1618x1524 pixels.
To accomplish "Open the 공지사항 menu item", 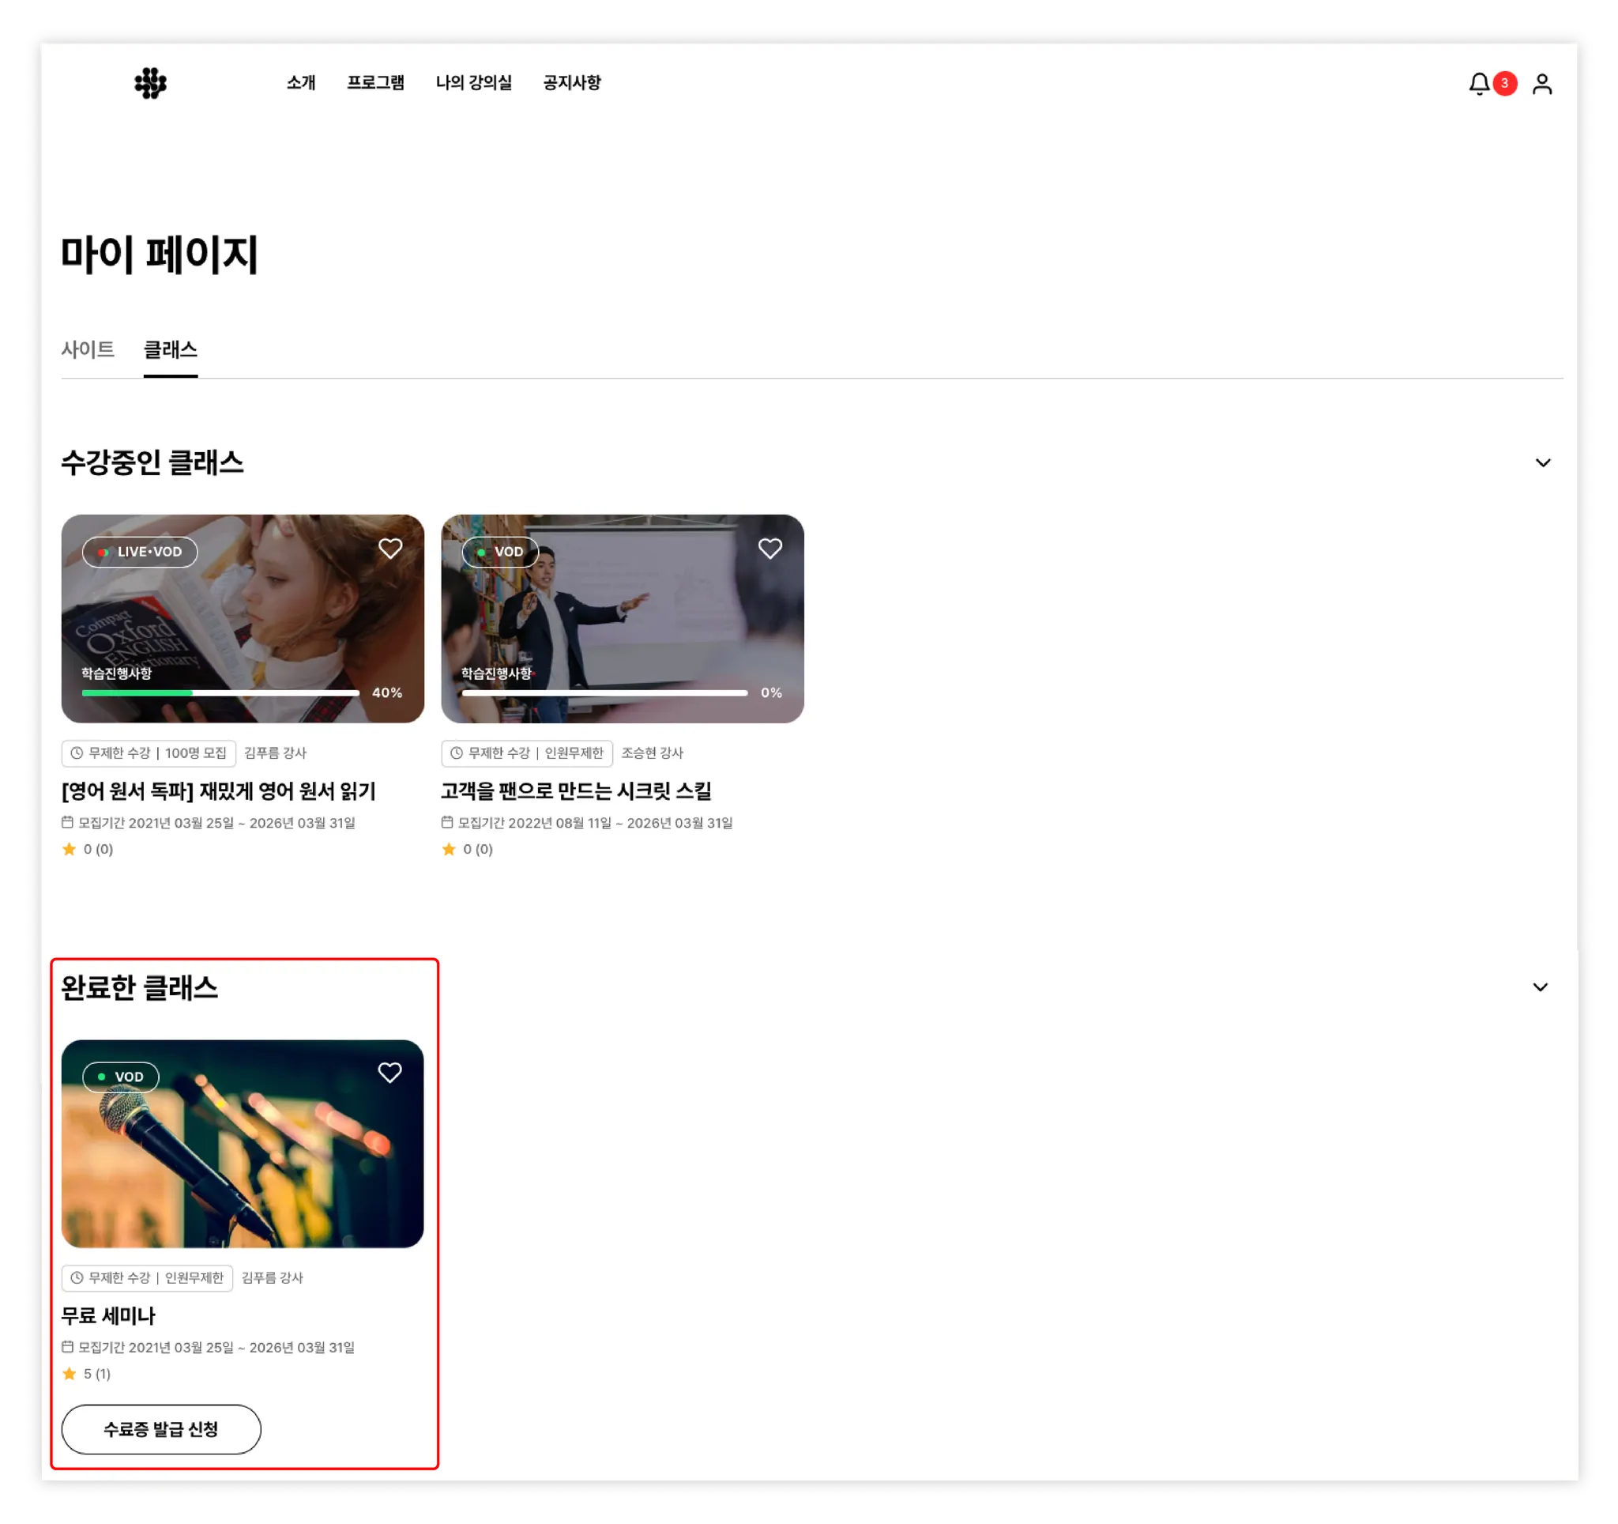I will tap(571, 83).
